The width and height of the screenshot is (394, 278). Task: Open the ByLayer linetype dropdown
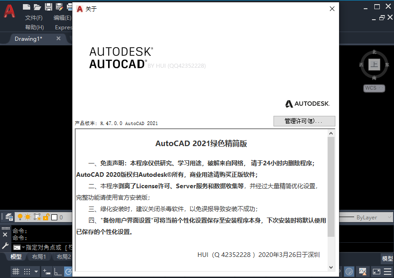click(x=367, y=217)
